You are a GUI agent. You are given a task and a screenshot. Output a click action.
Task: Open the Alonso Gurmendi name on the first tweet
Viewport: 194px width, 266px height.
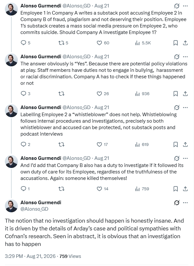point(41,6)
